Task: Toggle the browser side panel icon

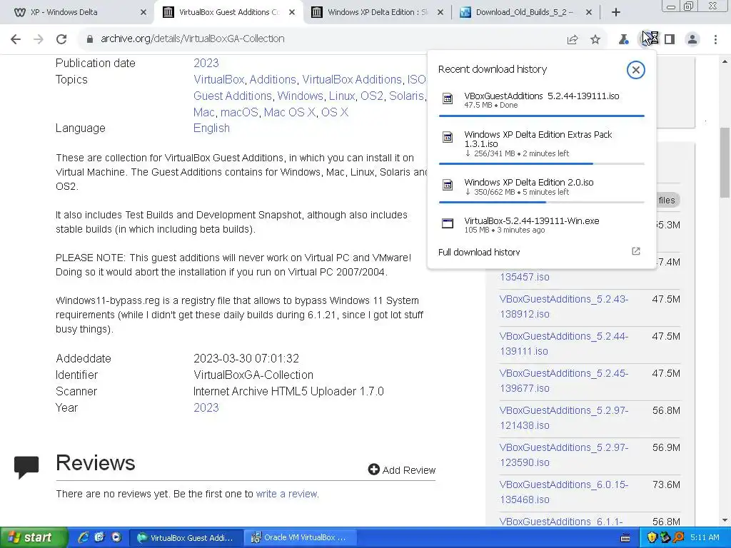Action: [x=670, y=40]
